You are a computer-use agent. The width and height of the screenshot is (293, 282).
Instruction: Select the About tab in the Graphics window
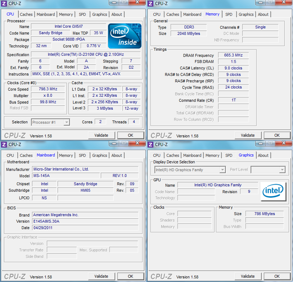(x=263, y=155)
